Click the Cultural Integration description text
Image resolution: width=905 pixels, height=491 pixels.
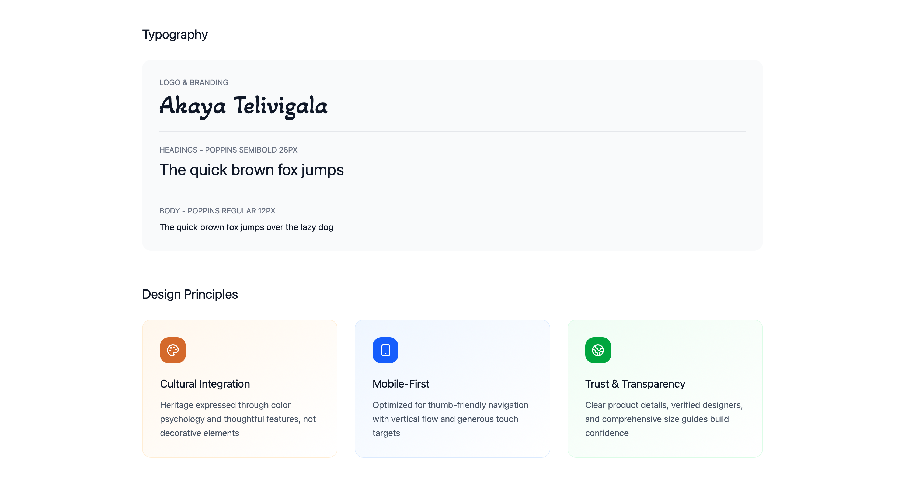click(238, 419)
